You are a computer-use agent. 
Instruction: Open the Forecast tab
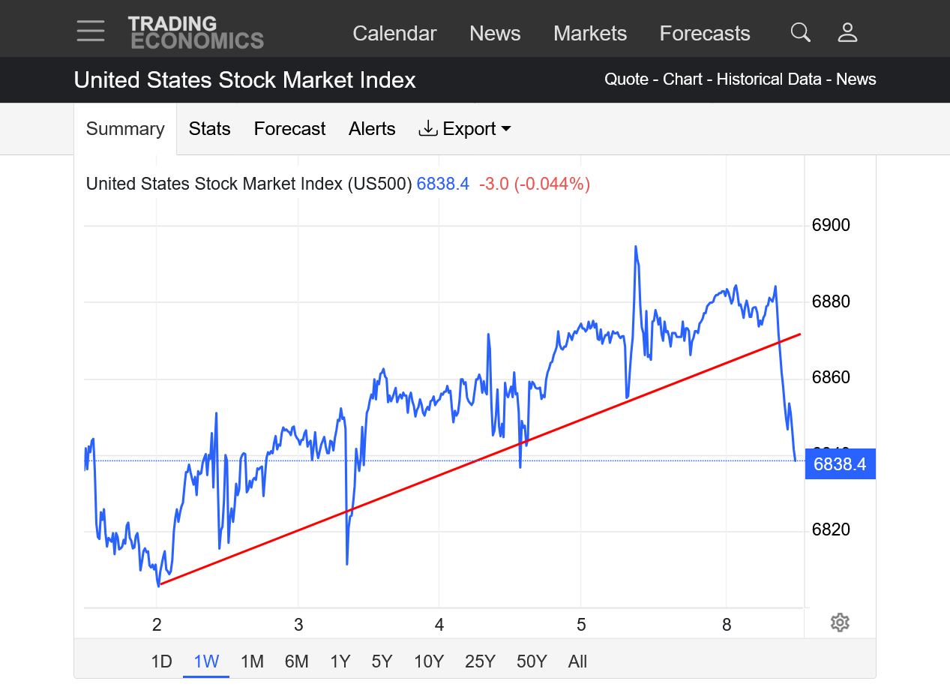289,129
